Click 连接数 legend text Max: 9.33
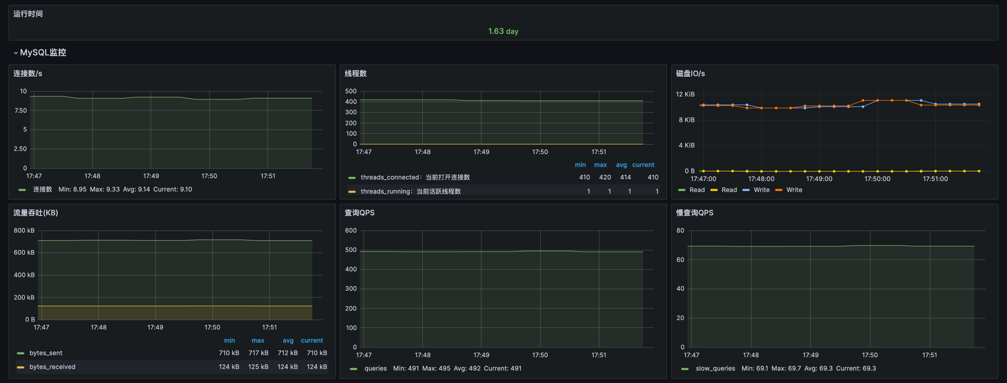The width and height of the screenshot is (1007, 383). point(104,190)
